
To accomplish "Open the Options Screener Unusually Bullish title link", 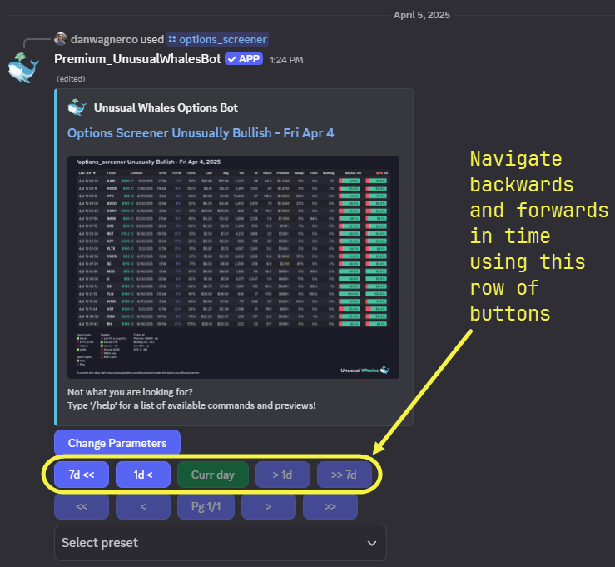I will pos(201,133).
